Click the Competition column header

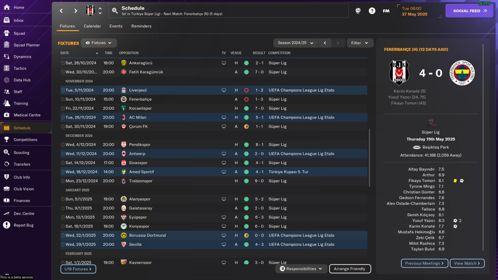pyautogui.click(x=279, y=53)
